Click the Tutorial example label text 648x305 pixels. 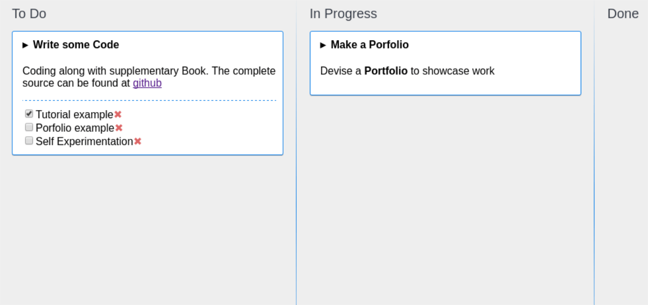point(74,115)
